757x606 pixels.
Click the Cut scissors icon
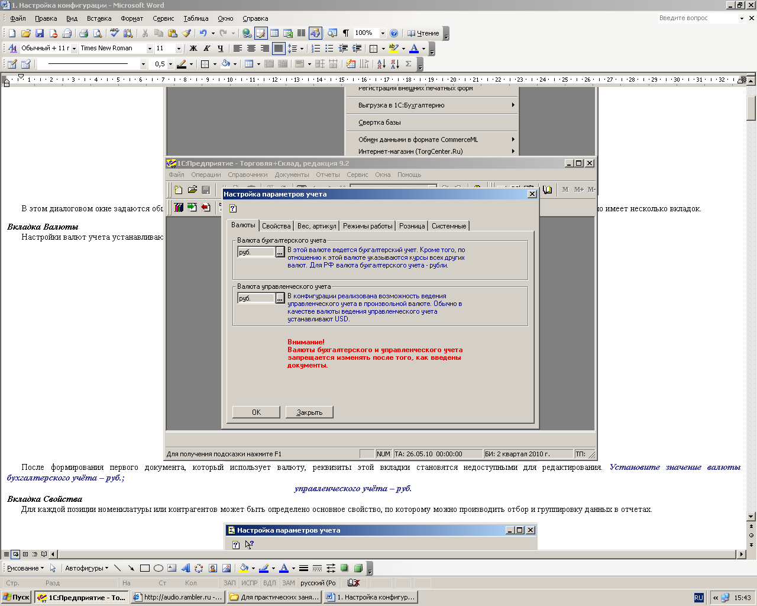coord(145,33)
